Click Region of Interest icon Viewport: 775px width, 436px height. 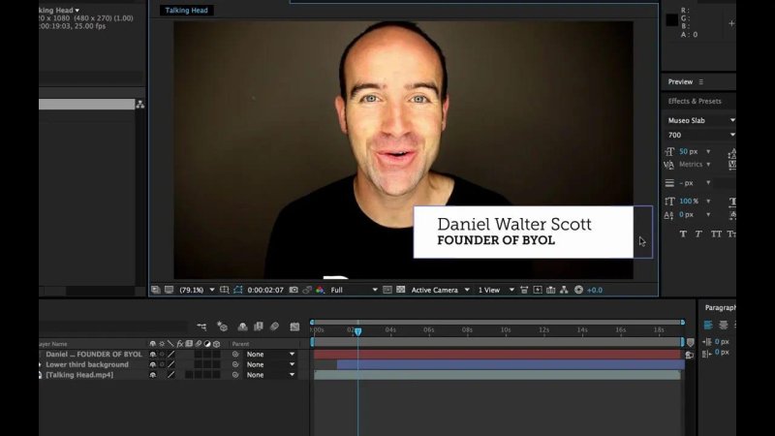pos(387,290)
